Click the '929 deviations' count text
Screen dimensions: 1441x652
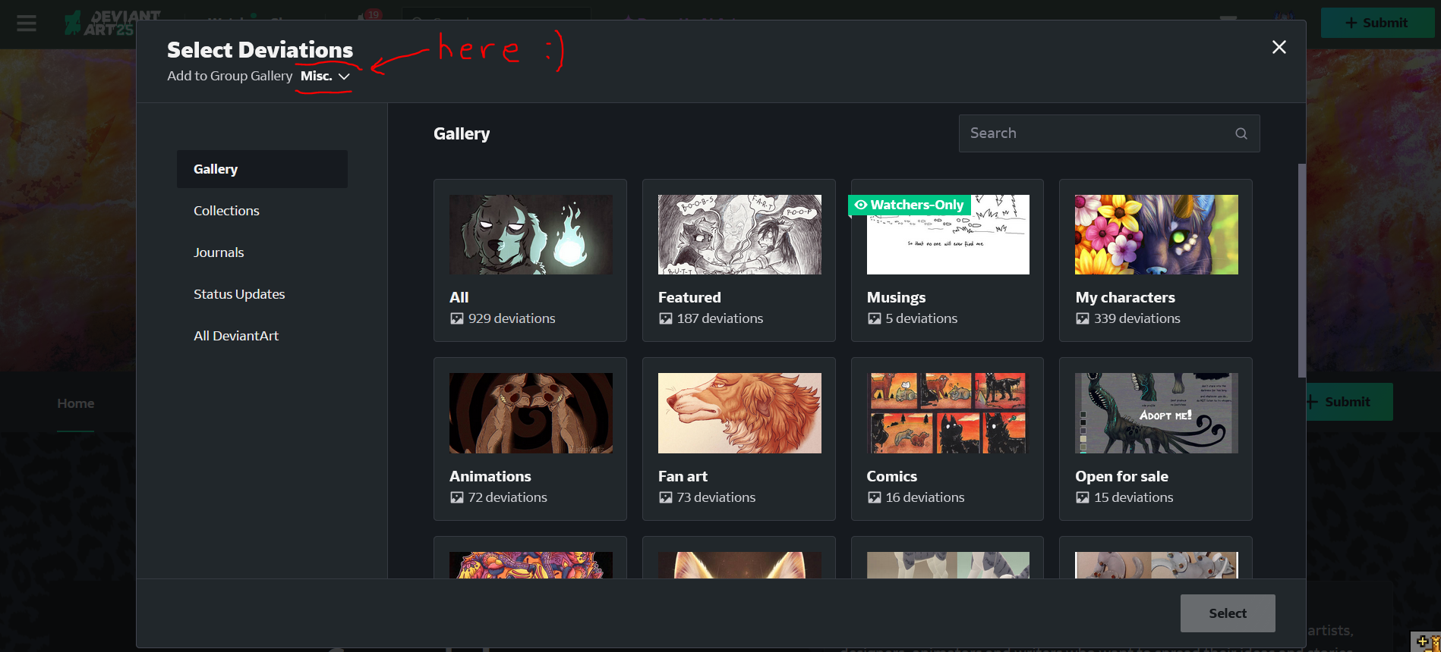pos(512,318)
